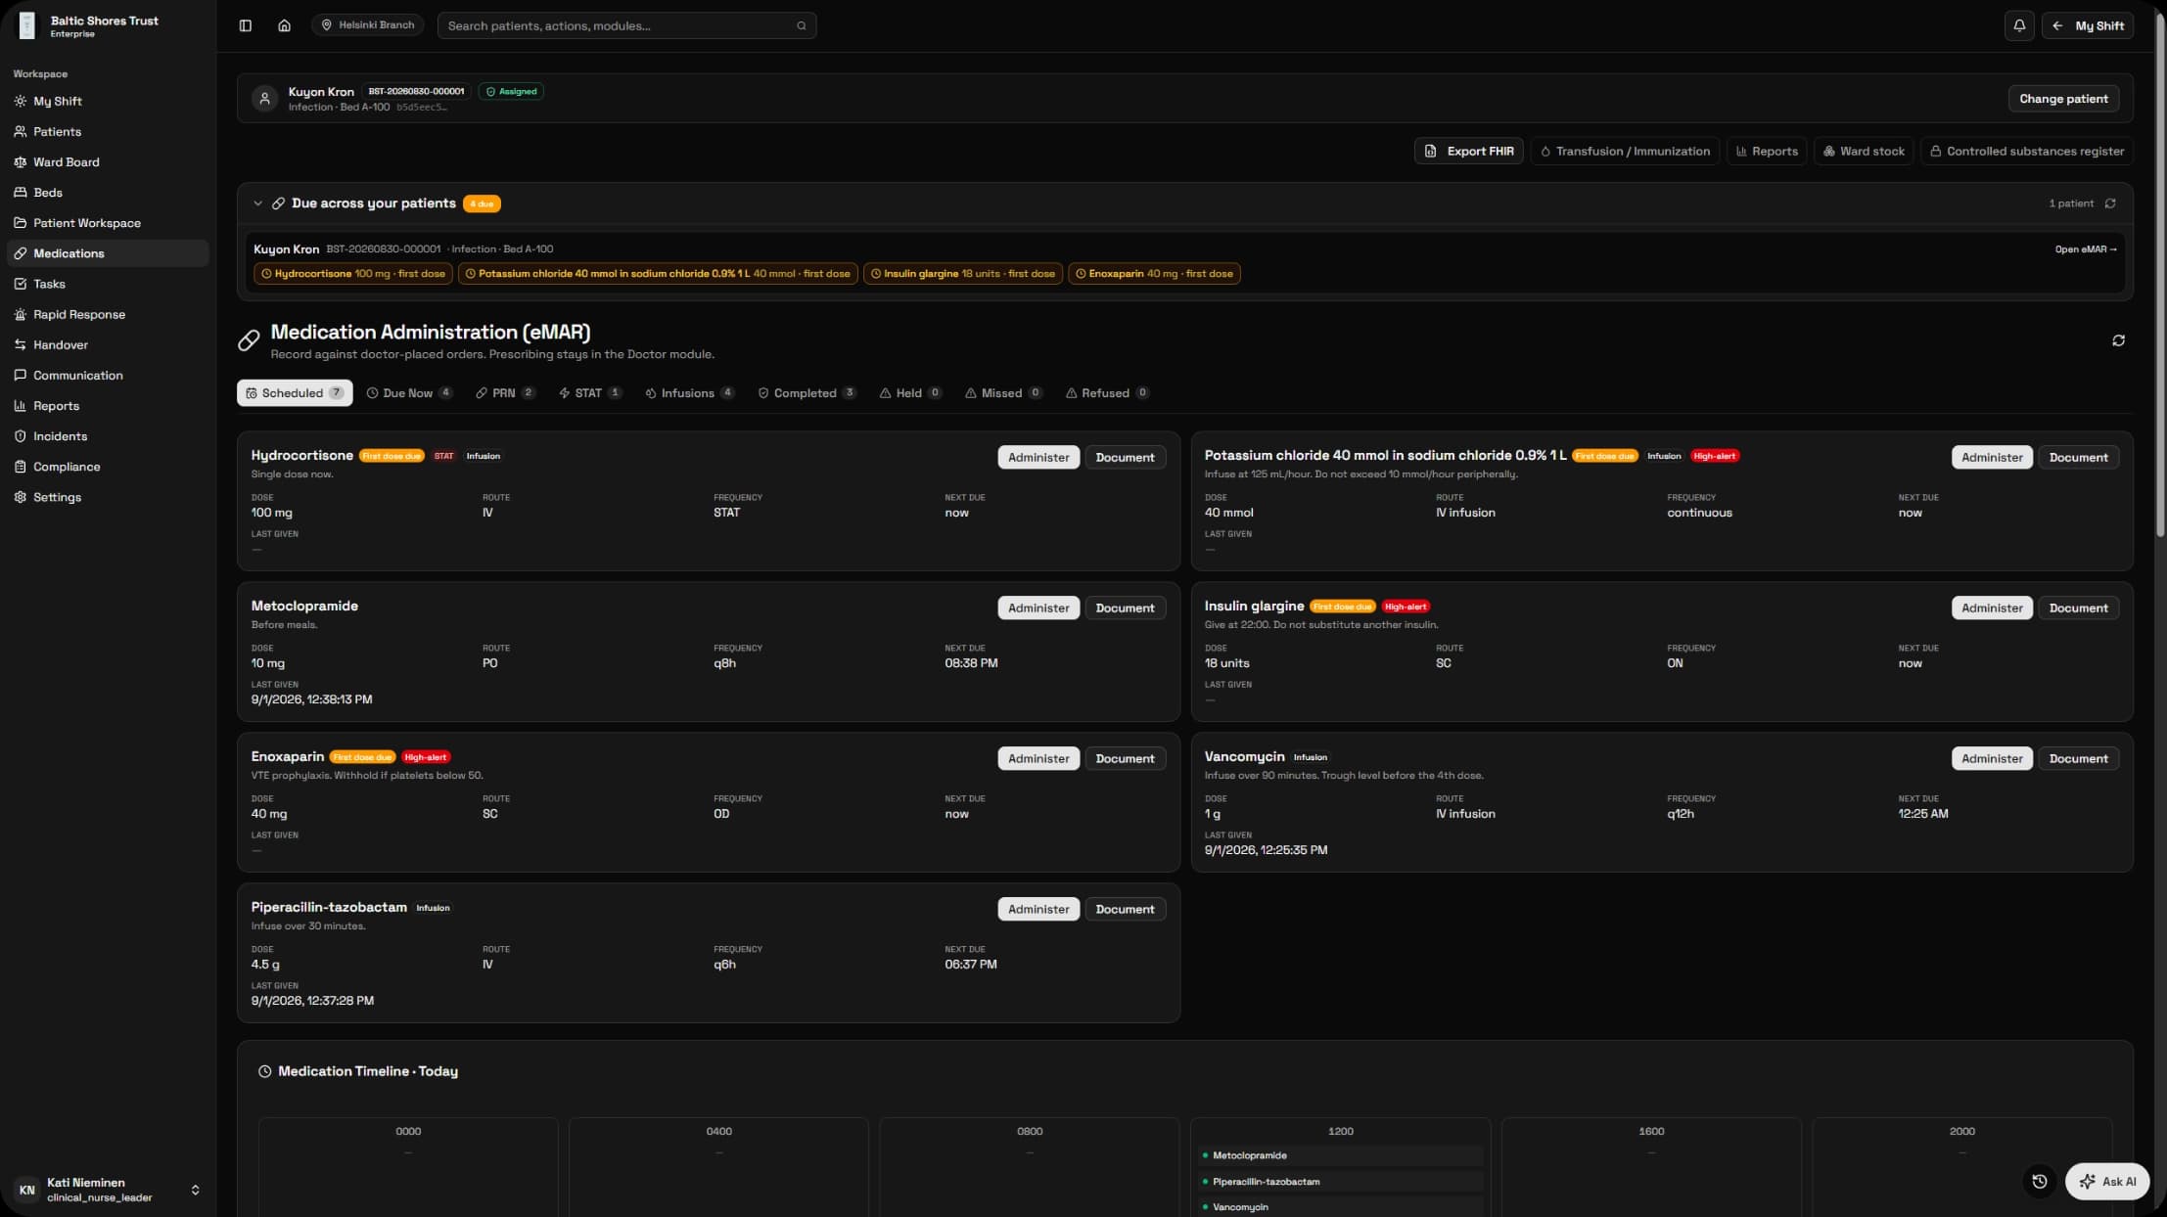Open the history clock icon beside Ask AI
The width and height of the screenshot is (2167, 1217).
[x=2040, y=1181]
